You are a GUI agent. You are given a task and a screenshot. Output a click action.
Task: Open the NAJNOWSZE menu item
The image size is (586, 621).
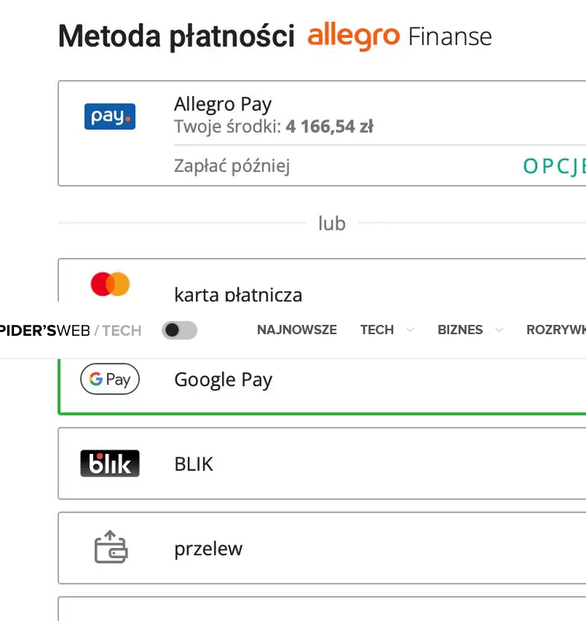[x=297, y=330]
